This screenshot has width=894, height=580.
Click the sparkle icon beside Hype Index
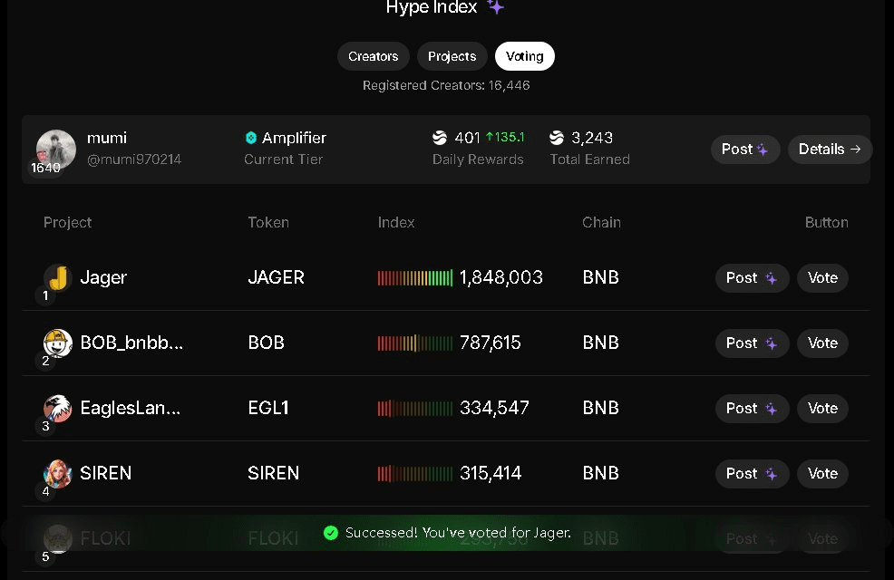[x=495, y=7]
